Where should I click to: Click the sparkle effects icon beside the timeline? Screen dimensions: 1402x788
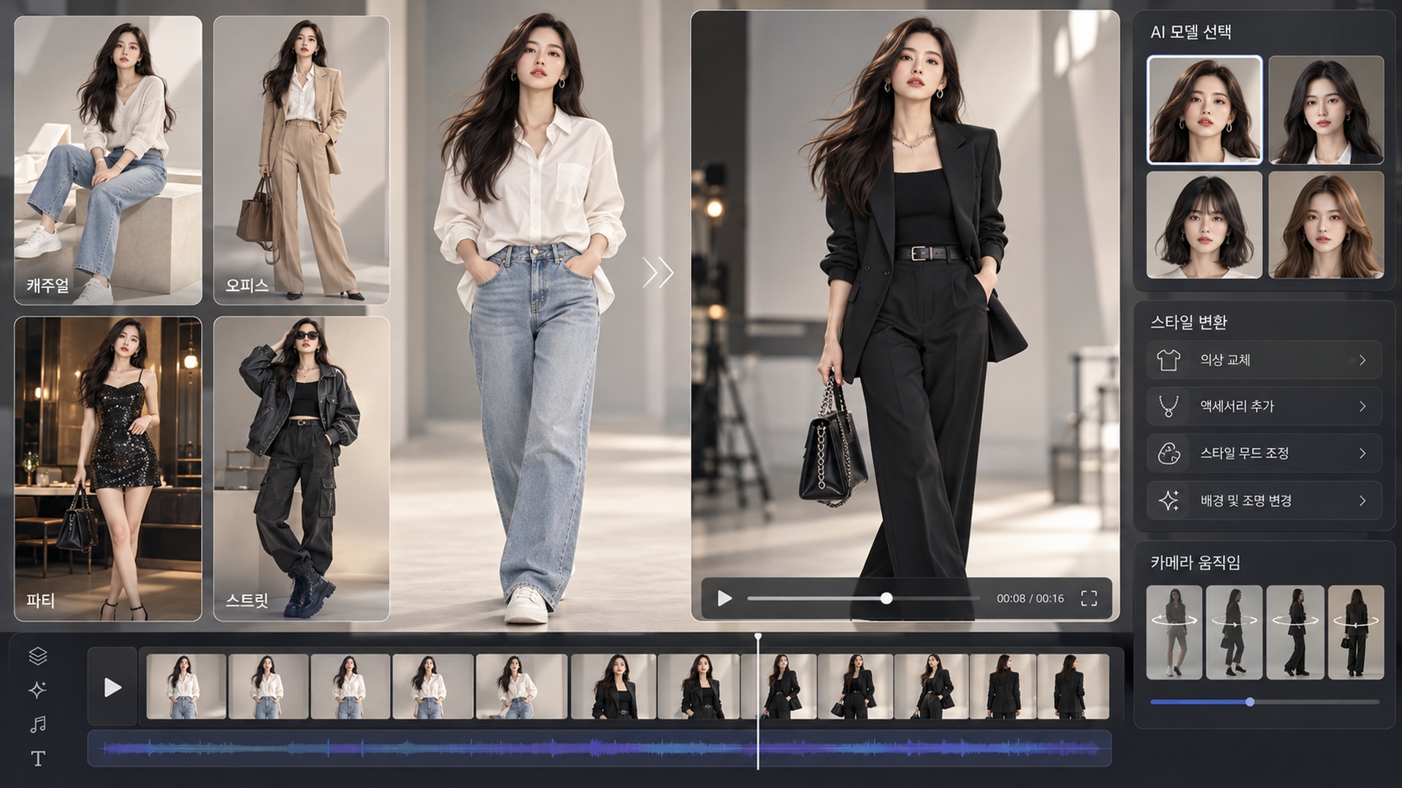pyautogui.click(x=38, y=689)
